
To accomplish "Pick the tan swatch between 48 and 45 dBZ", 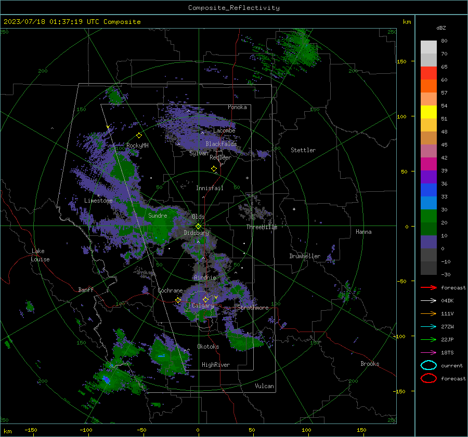I will (x=428, y=138).
